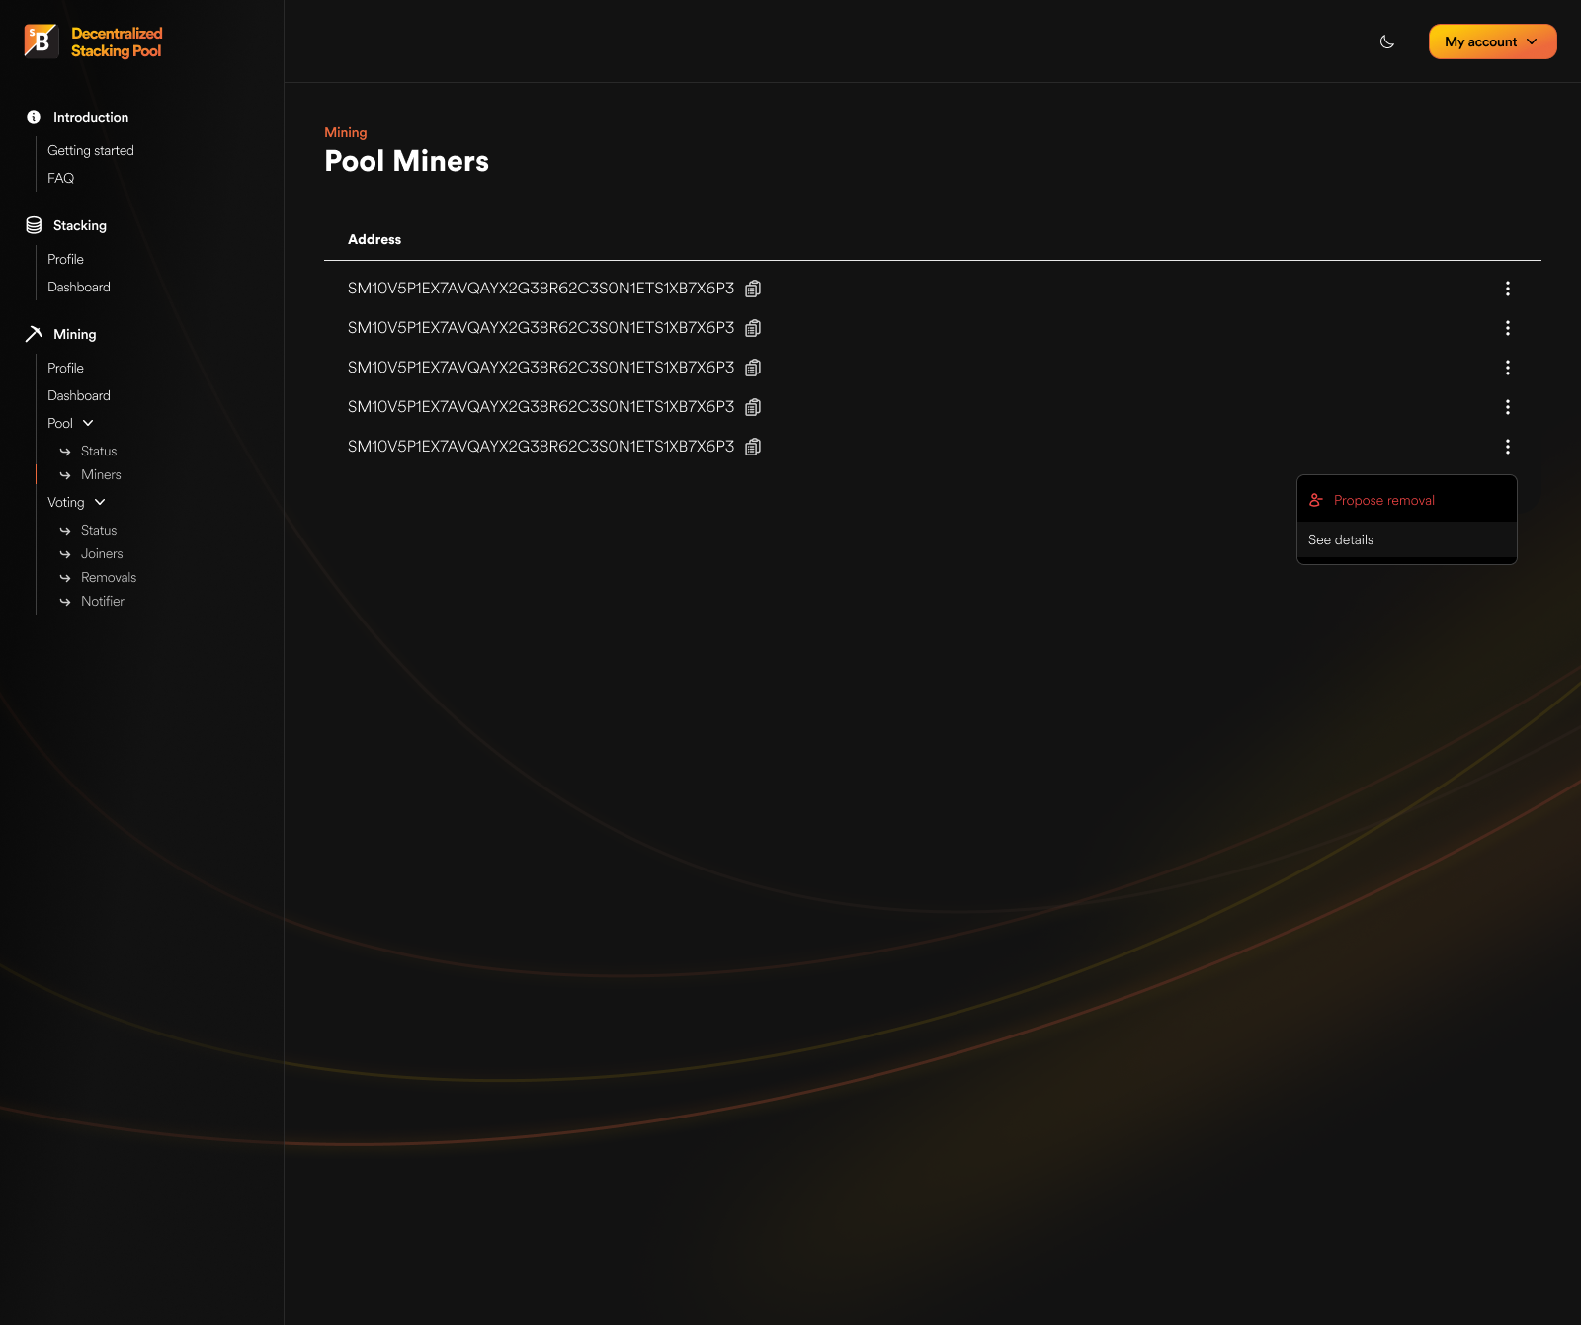Viewport: 1581px width, 1325px height.
Task: Click the Decentralized Stacking Pool logo
Action: (x=94, y=41)
